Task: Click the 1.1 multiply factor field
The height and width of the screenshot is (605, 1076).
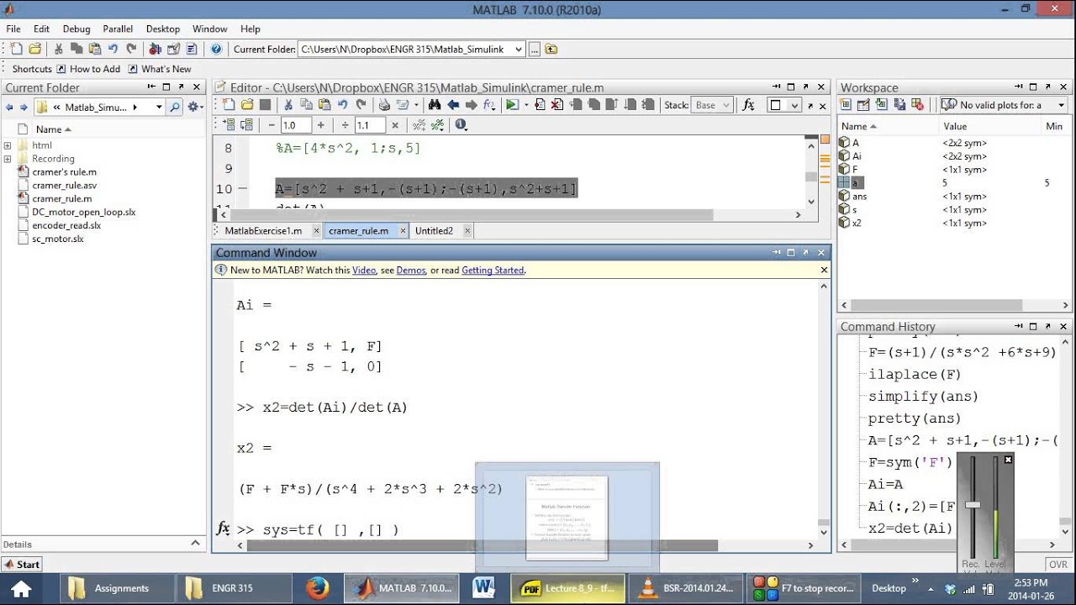Action: [x=370, y=125]
